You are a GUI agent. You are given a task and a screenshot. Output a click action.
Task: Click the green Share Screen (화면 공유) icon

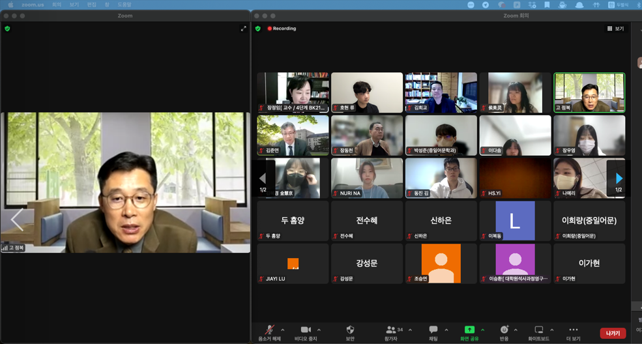469,330
